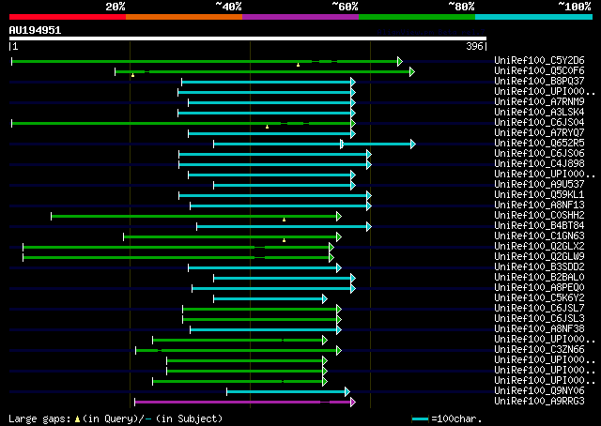Select the UniRef100_Q9NY06 label
The image size is (601, 426).
539,390
